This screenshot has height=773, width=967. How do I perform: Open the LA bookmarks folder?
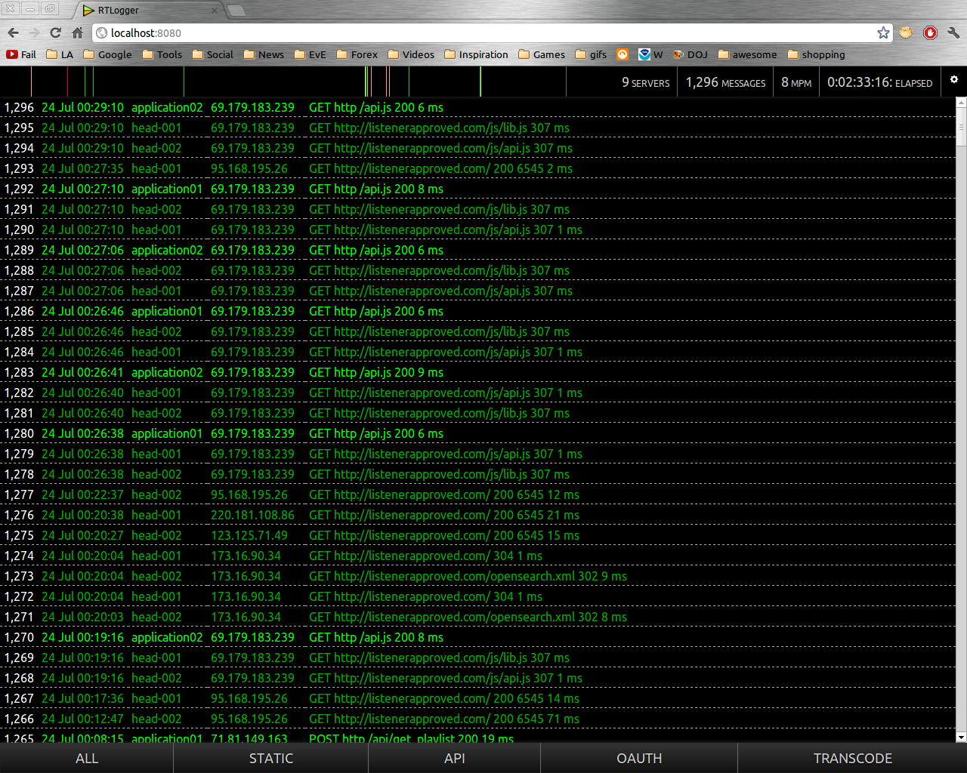point(60,54)
